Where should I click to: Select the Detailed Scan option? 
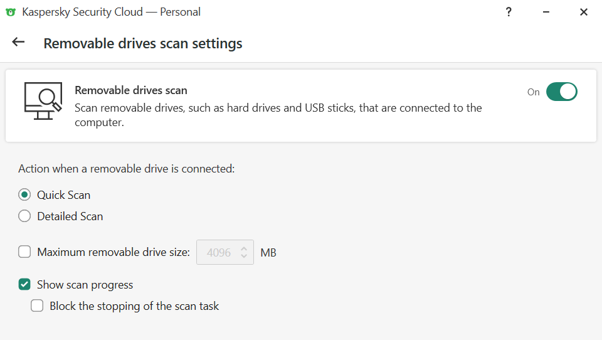[24, 216]
